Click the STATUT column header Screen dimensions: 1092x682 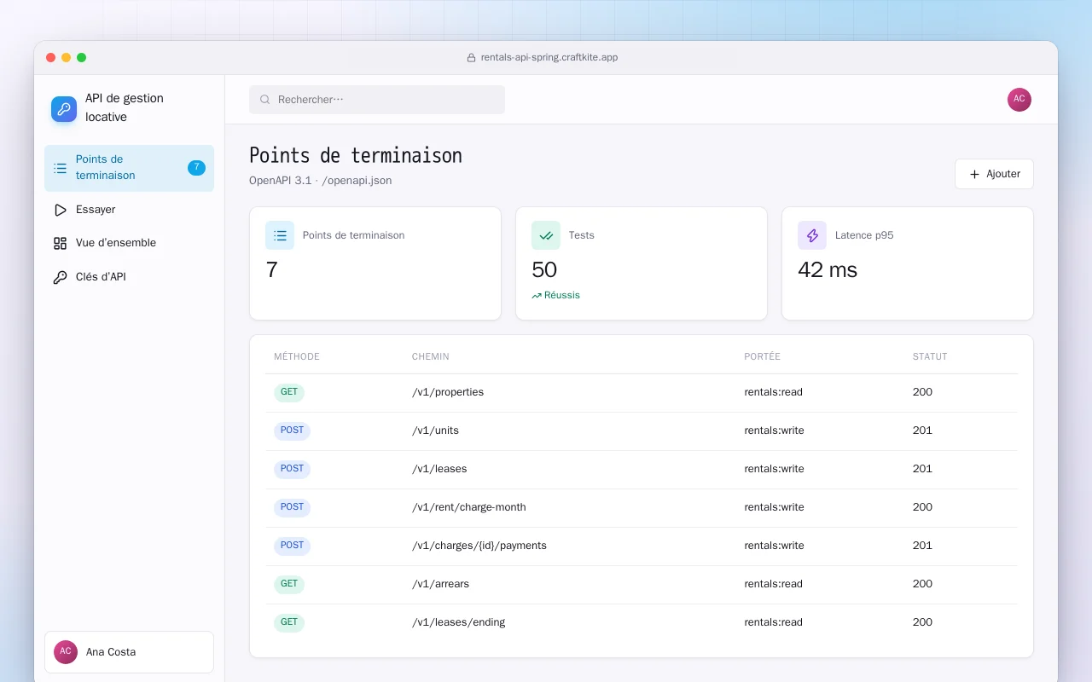point(930,357)
